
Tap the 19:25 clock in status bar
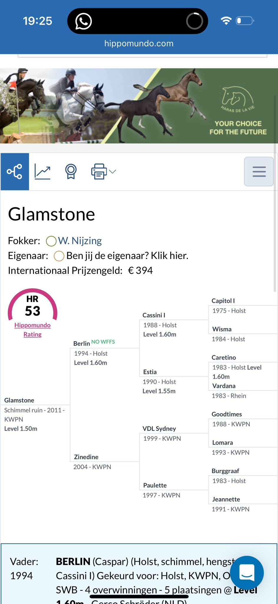[x=37, y=21]
